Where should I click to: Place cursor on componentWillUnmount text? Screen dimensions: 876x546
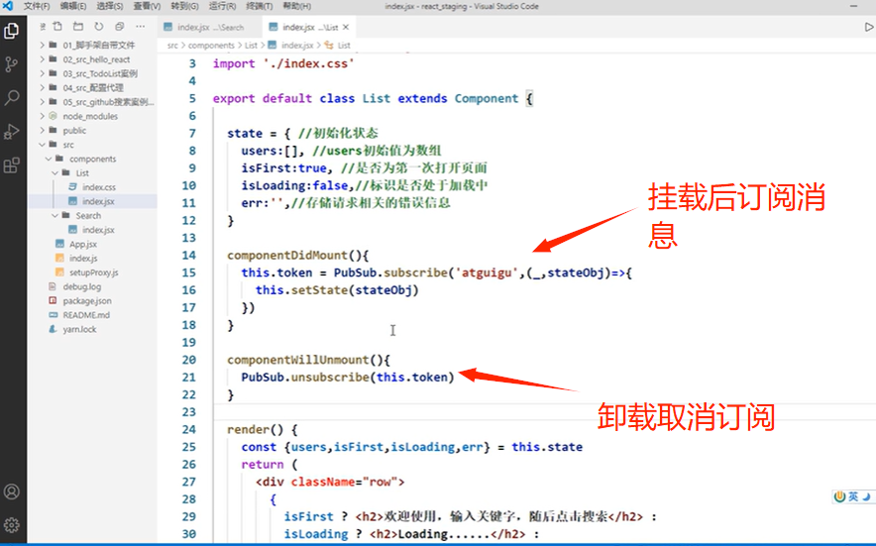(x=297, y=360)
